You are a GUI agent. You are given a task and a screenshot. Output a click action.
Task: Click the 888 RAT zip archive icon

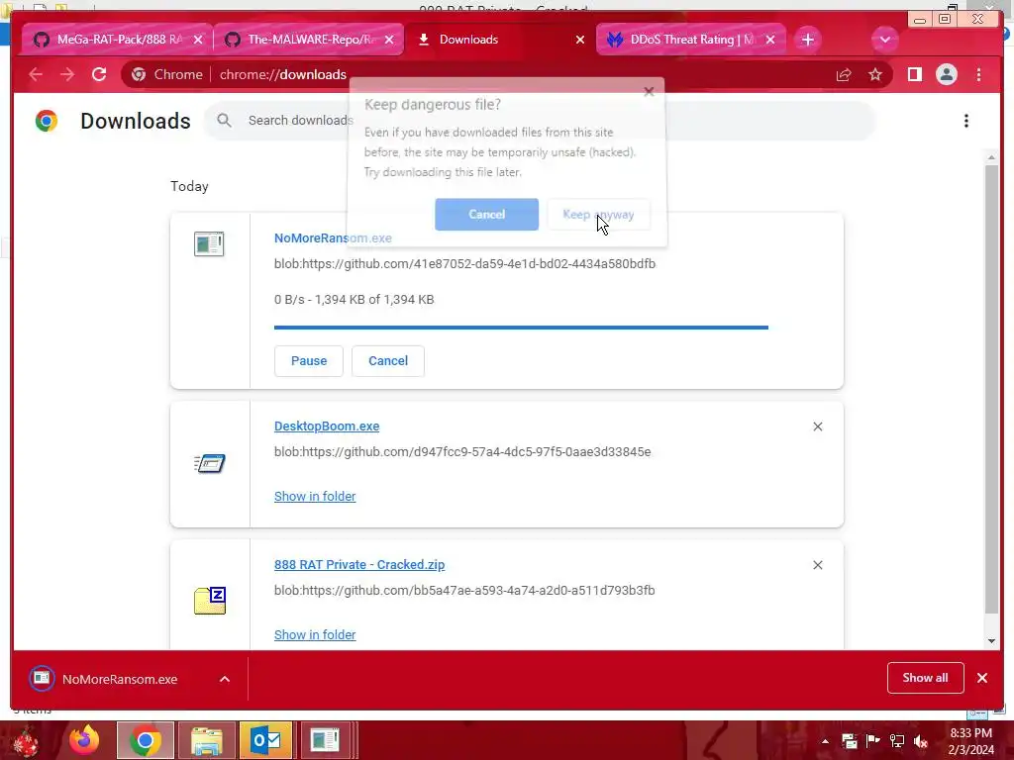point(210,601)
